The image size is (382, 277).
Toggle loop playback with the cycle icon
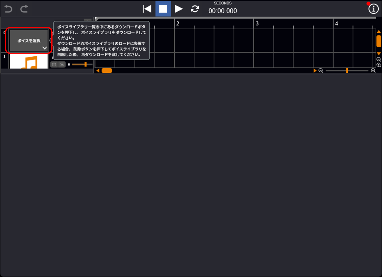point(195,9)
